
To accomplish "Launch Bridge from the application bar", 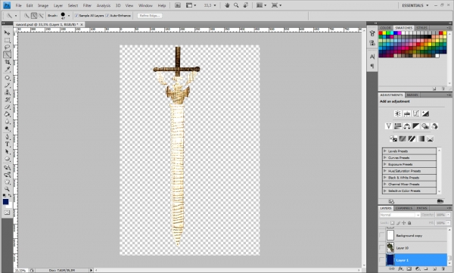I will coord(178,5).
